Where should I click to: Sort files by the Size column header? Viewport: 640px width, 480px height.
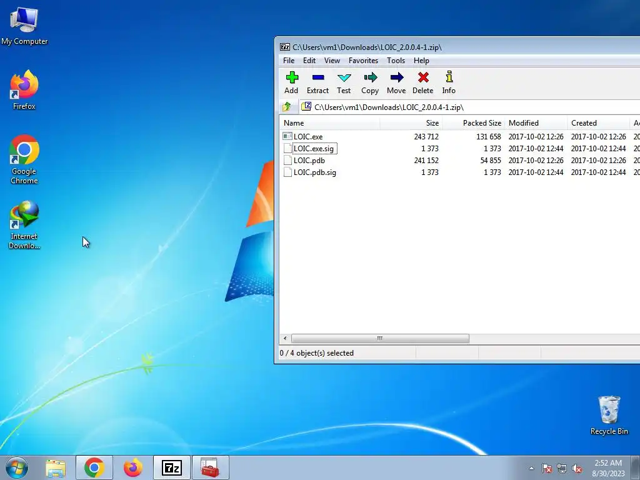[x=411, y=123]
